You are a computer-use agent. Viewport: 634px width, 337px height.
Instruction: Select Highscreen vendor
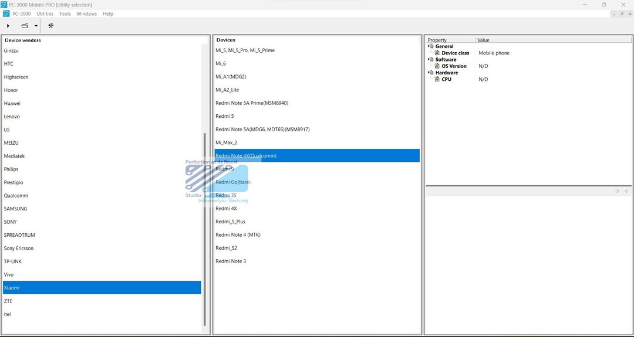pos(102,77)
